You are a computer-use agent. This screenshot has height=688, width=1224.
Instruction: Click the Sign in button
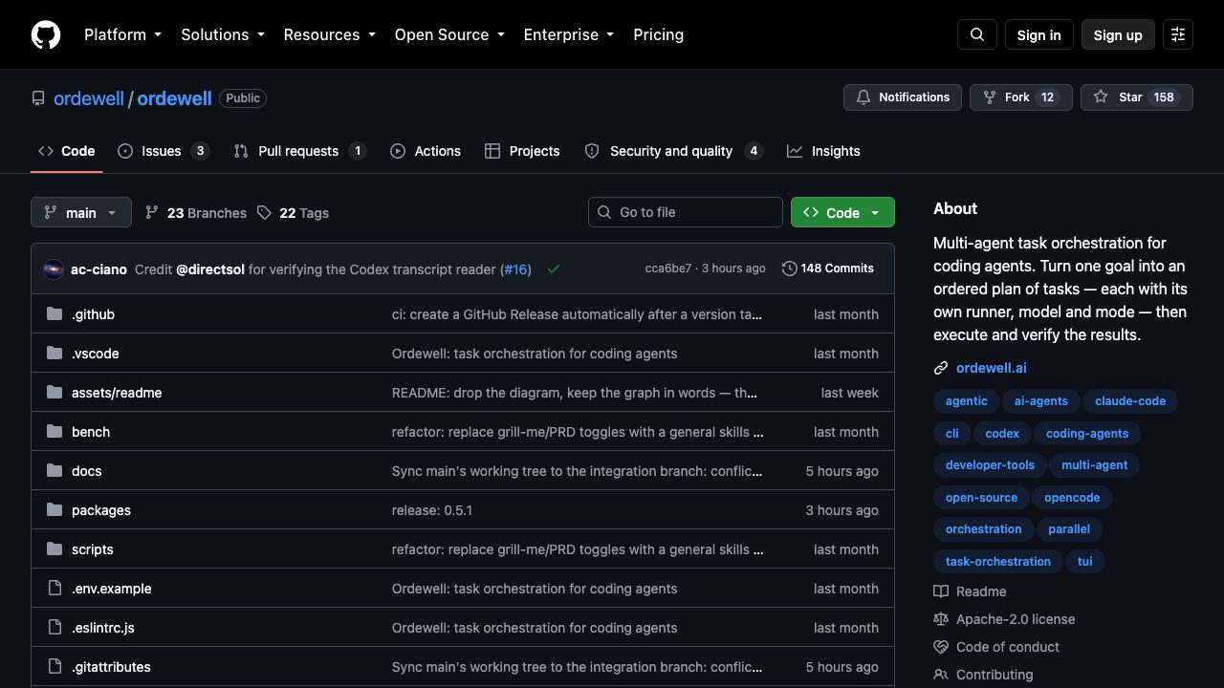[1039, 34]
